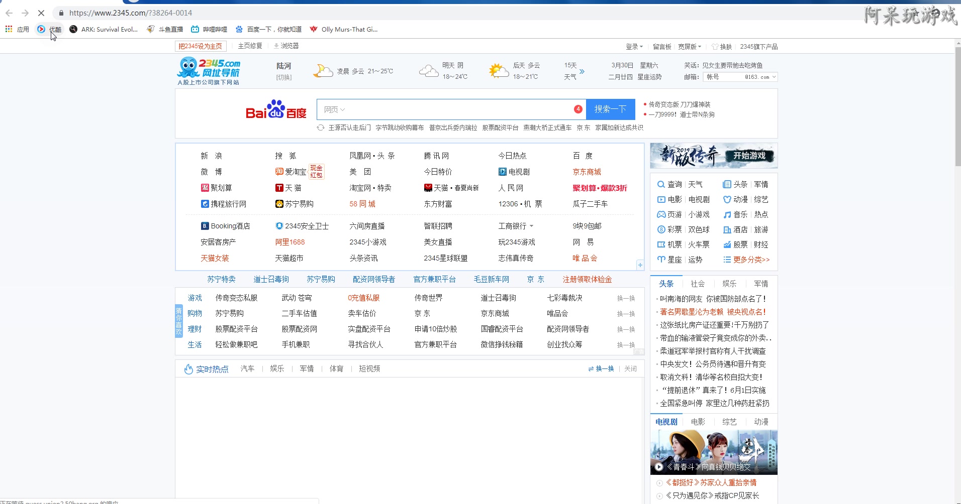Click the browser forward arrow
The image size is (961, 504).
tap(25, 13)
